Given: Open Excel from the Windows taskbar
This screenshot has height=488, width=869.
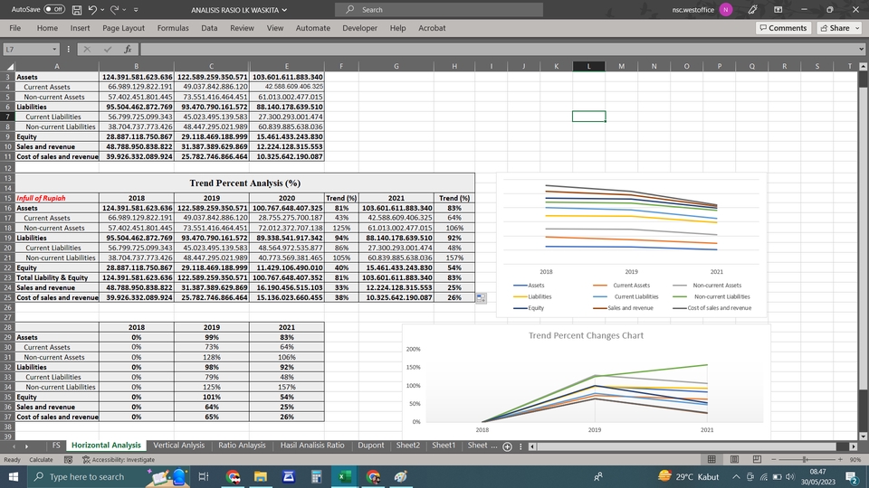Looking at the screenshot, I should [345, 476].
